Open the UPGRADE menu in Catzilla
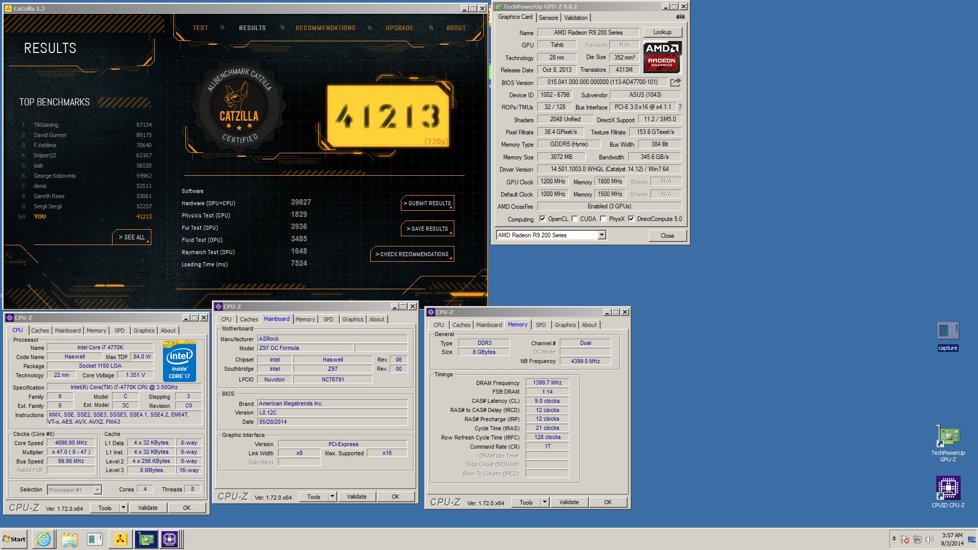The width and height of the screenshot is (978, 550). coord(399,28)
